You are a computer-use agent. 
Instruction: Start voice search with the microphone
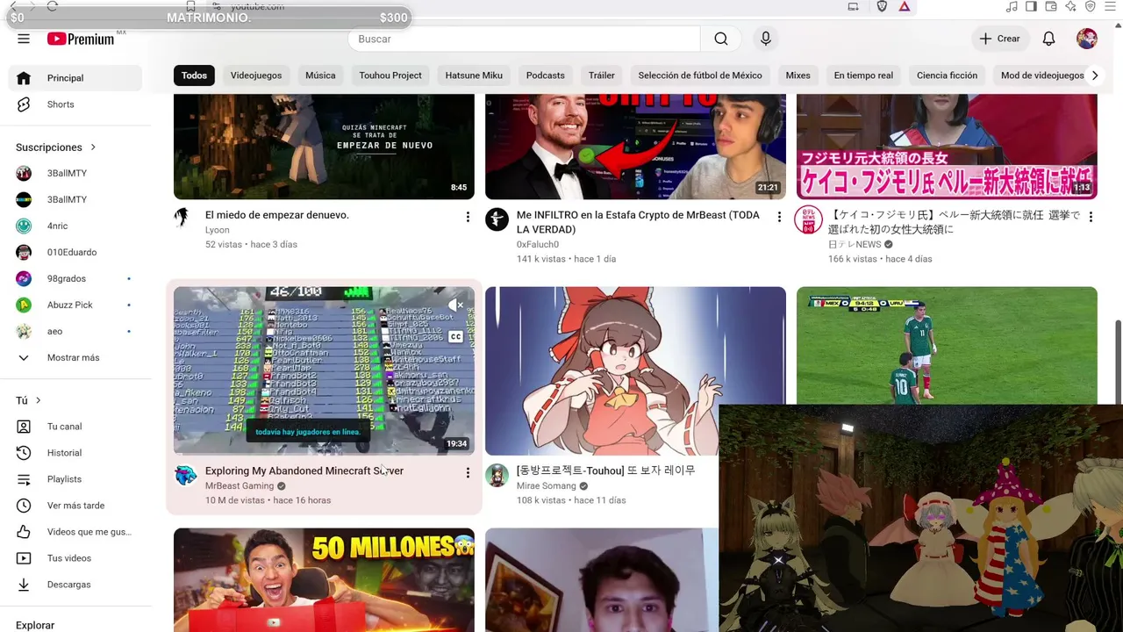766,39
